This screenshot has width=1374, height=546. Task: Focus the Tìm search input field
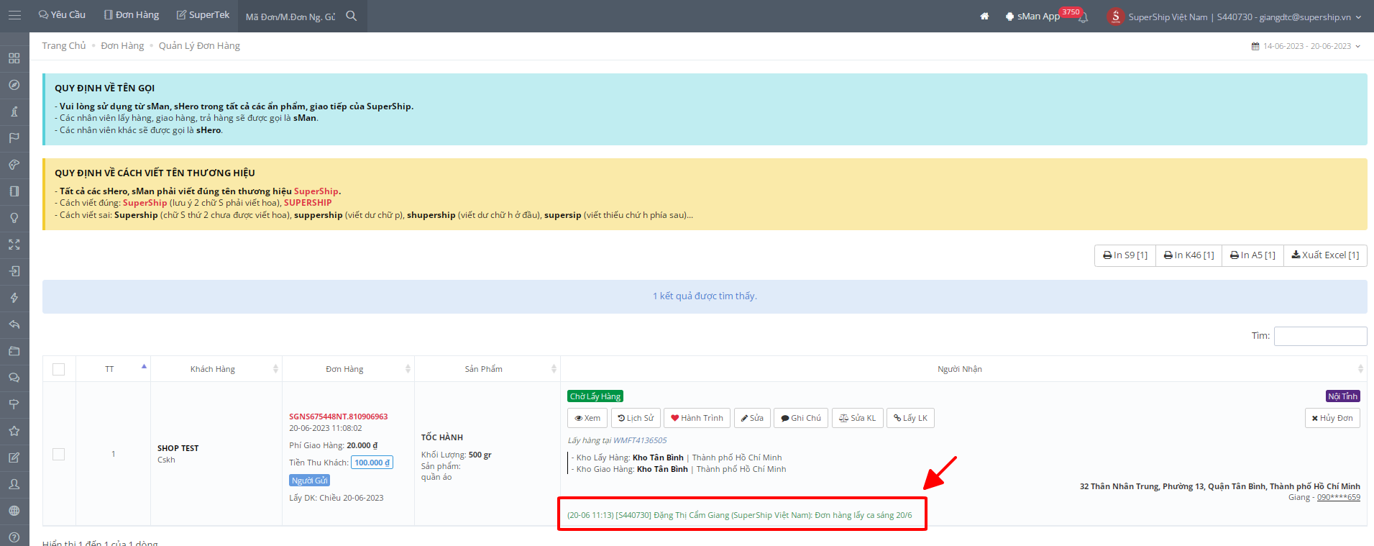[1320, 336]
